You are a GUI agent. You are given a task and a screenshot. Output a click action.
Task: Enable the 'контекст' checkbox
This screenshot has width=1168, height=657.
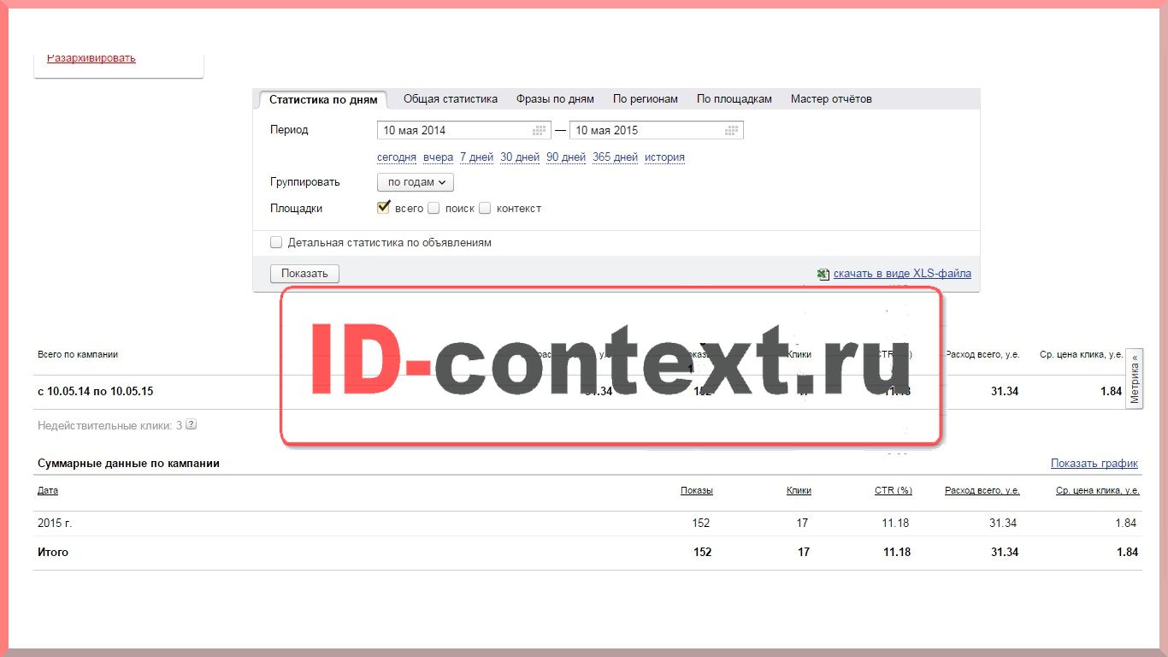click(x=485, y=208)
